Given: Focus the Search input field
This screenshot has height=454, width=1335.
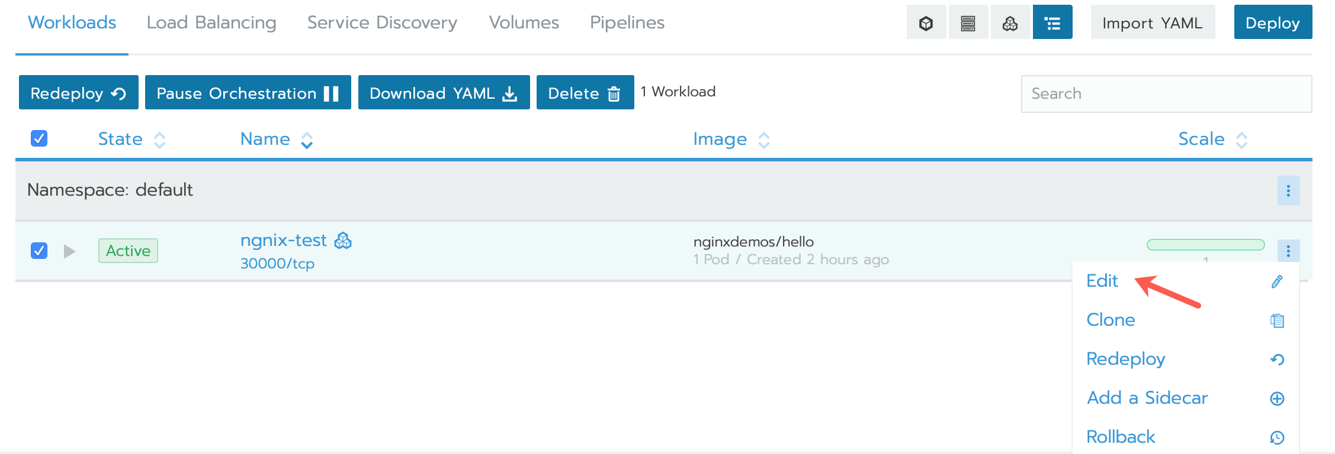Looking at the screenshot, I should click(1166, 93).
